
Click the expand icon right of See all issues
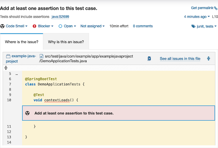209,58
